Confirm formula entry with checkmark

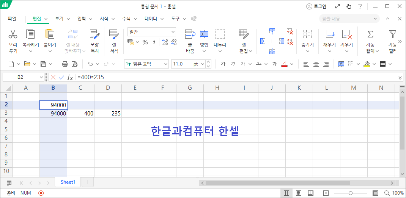(61, 77)
